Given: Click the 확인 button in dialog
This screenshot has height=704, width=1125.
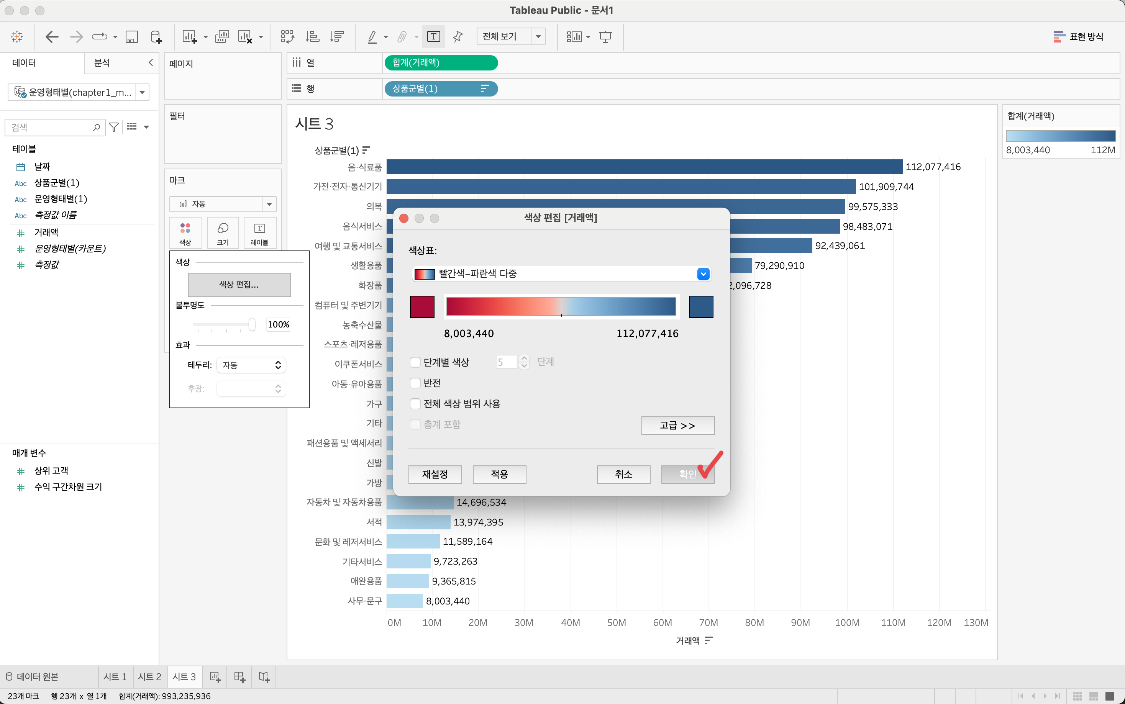Looking at the screenshot, I should click(687, 474).
